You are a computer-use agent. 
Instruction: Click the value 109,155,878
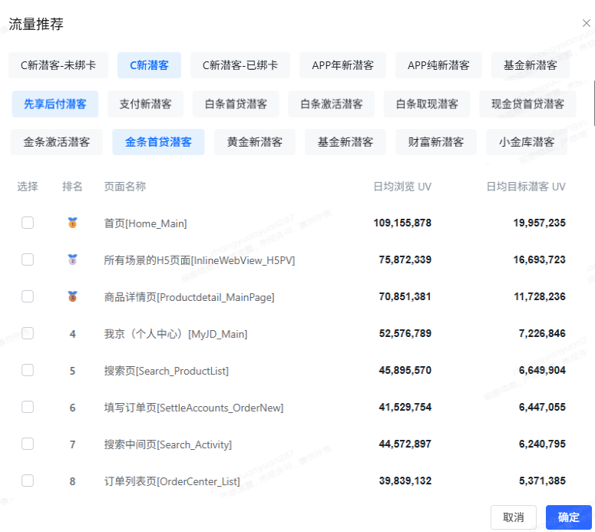click(x=402, y=223)
